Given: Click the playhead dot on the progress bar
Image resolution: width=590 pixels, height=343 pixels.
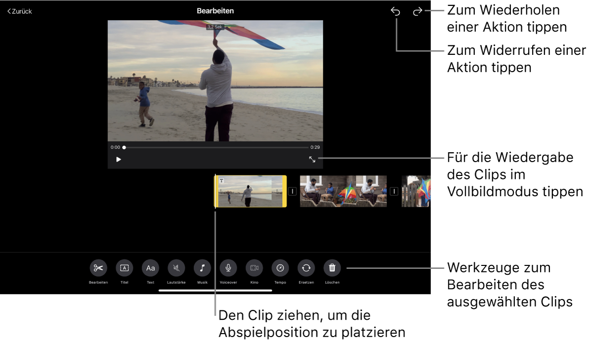Looking at the screenshot, I should 124,148.
